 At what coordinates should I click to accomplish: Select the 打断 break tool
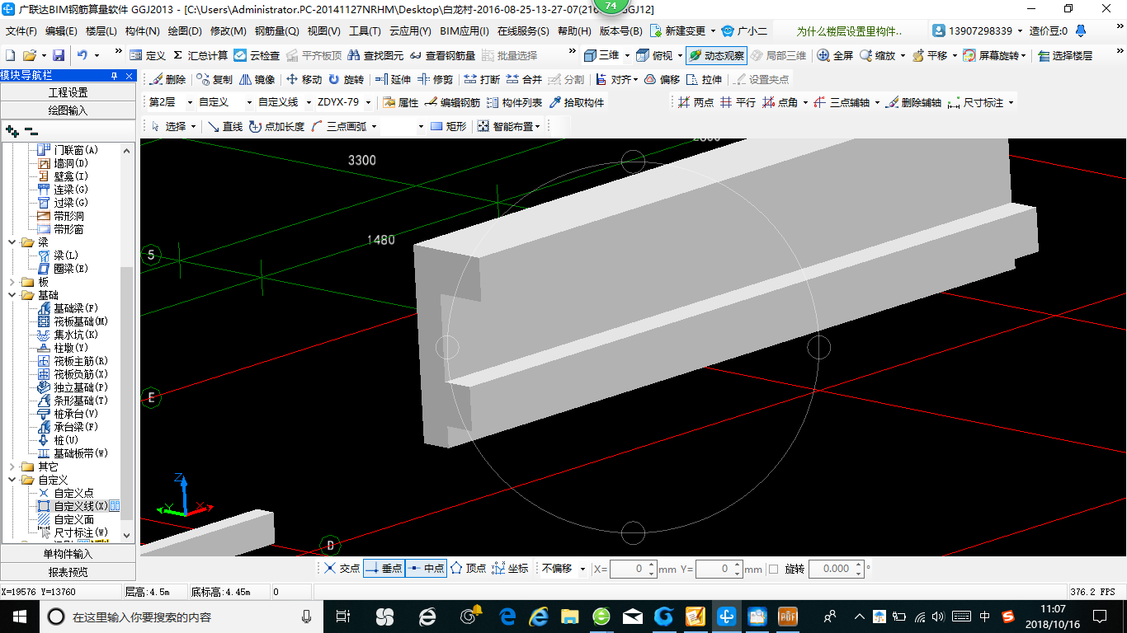tap(482, 79)
